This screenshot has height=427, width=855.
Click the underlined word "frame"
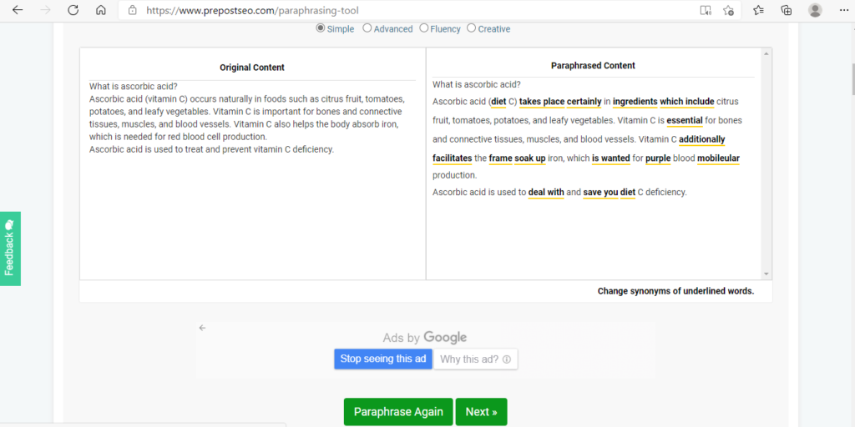point(501,158)
